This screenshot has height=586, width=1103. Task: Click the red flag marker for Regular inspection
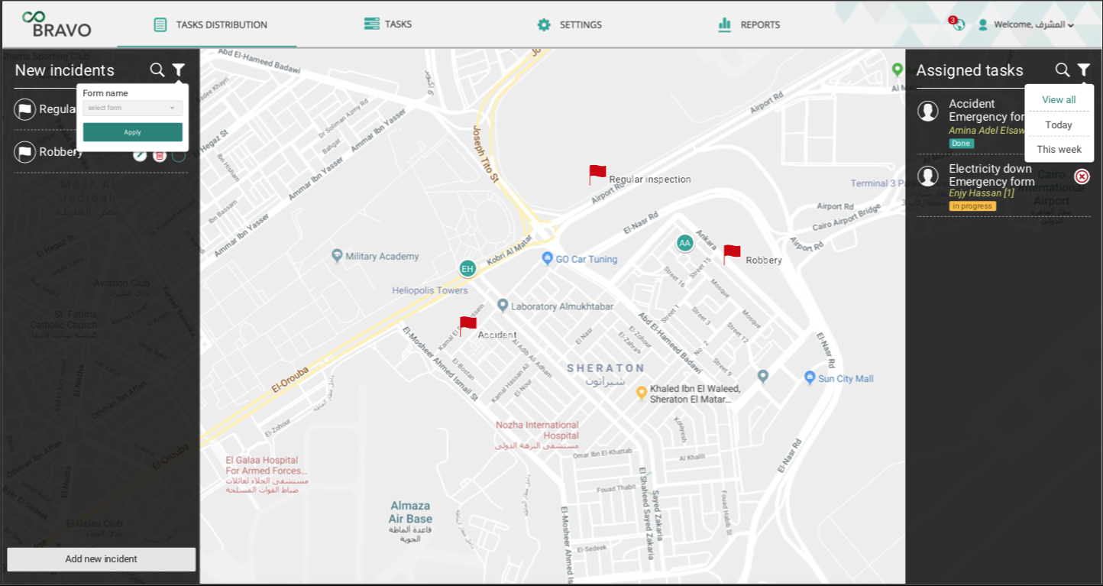[x=597, y=175]
